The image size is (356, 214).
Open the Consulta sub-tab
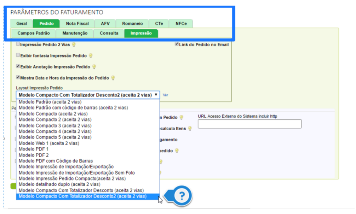coord(109,33)
